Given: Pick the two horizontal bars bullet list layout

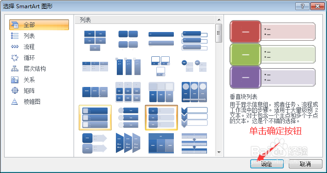Looking at the screenshot, I should (x=161, y=39).
